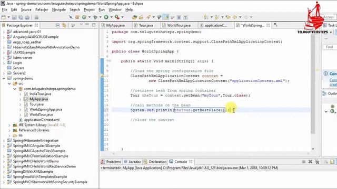Click the New file toolbar icon
The height and width of the screenshot is (189, 337).
(x=4, y=17)
